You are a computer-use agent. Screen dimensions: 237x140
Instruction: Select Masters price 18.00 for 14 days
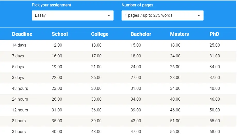175,45
